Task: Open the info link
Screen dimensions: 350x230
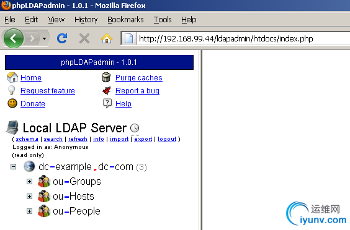Action: tap(99, 139)
